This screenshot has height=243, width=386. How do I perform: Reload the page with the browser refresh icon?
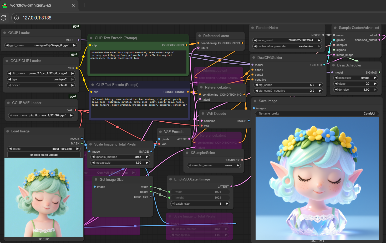click(3, 18)
